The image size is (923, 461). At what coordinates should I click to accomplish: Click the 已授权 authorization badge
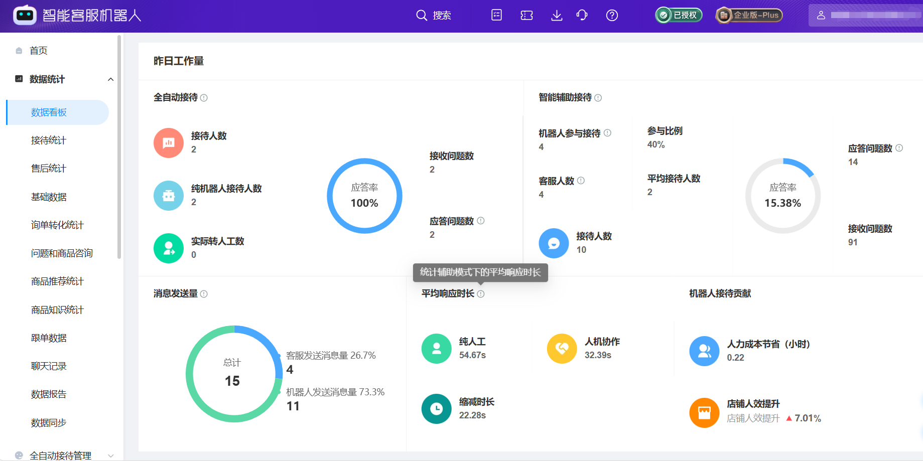(x=679, y=15)
